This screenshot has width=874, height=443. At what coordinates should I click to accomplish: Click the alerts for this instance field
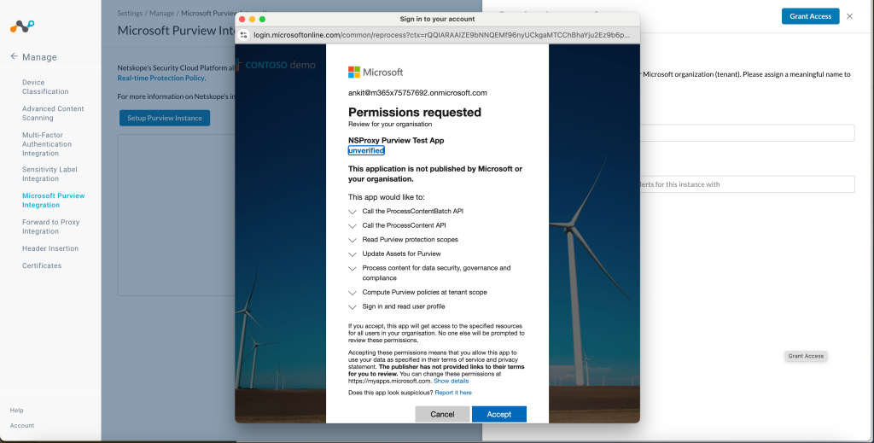click(747, 184)
